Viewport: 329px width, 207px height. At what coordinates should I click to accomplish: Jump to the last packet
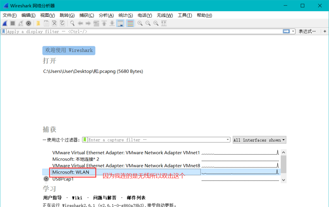coord(112,23)
